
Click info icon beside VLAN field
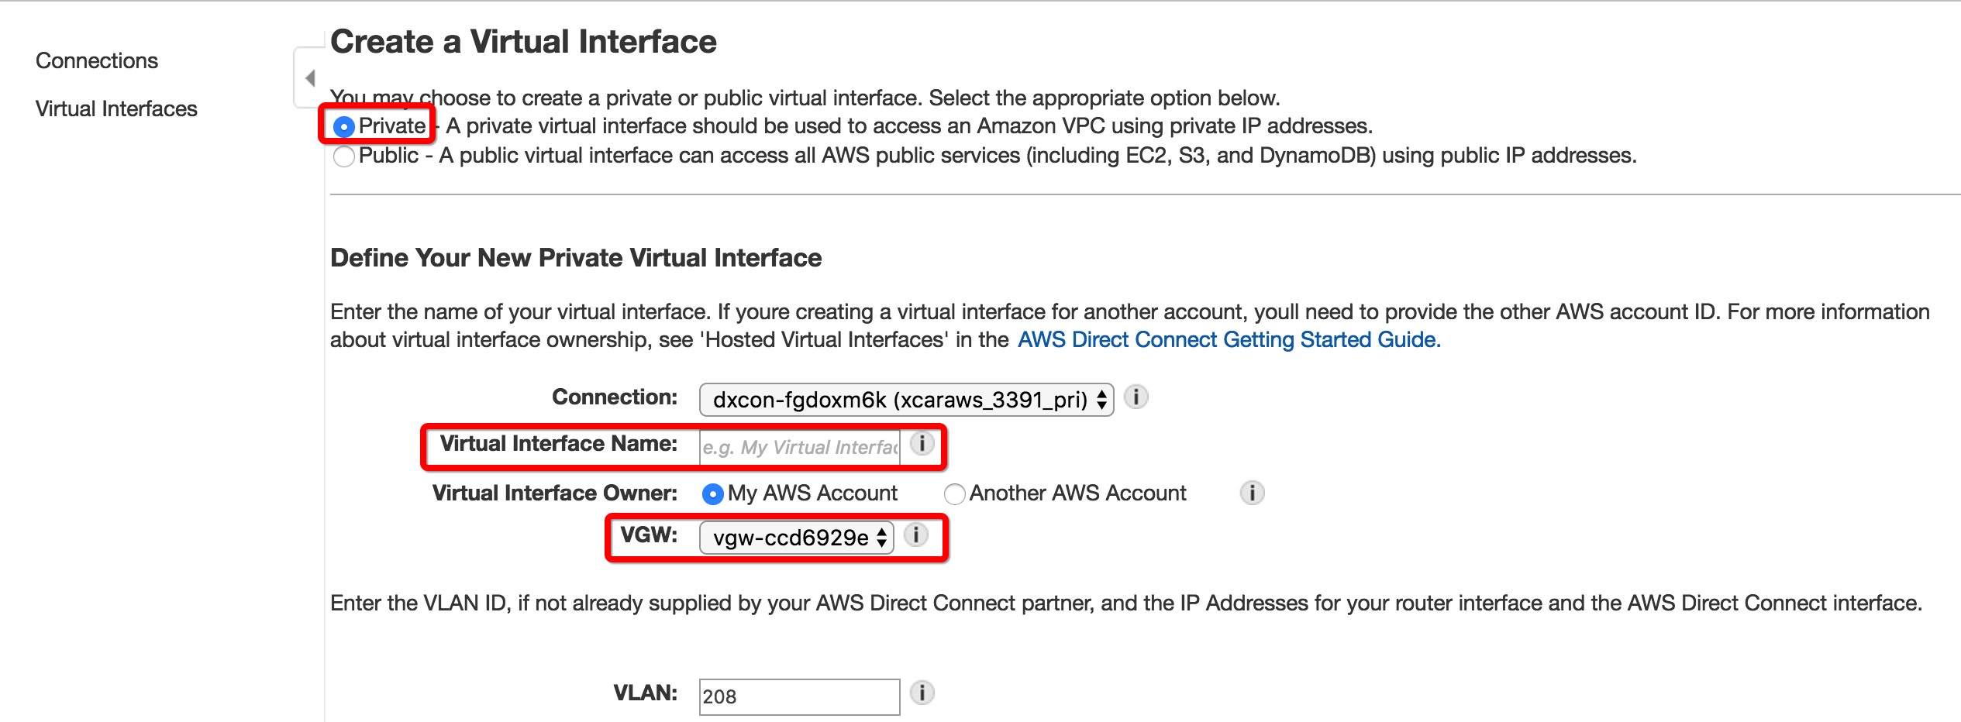click(922, 693)
